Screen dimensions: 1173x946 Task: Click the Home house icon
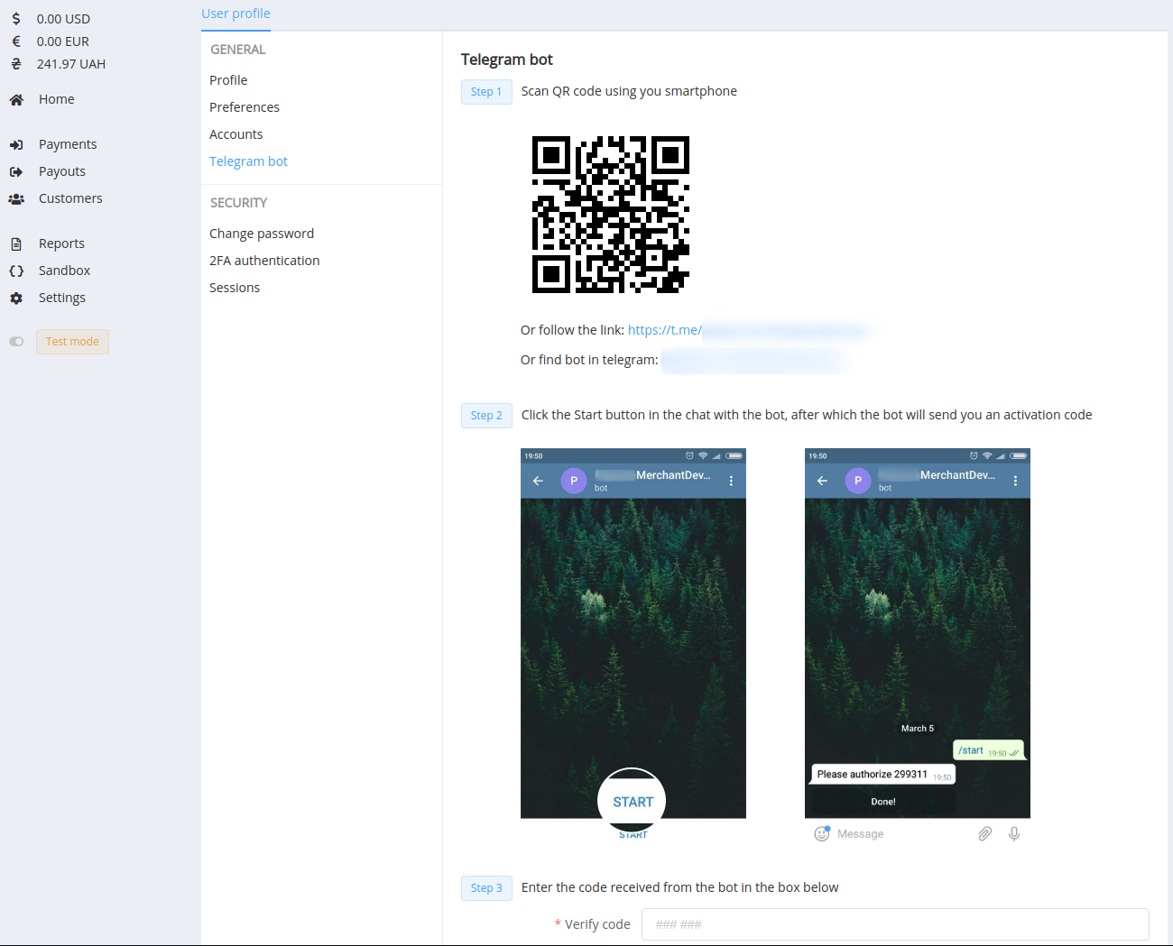pyautogui.click(x=16, y=100)
